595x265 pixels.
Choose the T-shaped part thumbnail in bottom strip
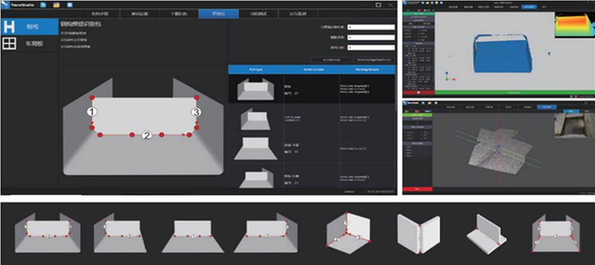486,231
